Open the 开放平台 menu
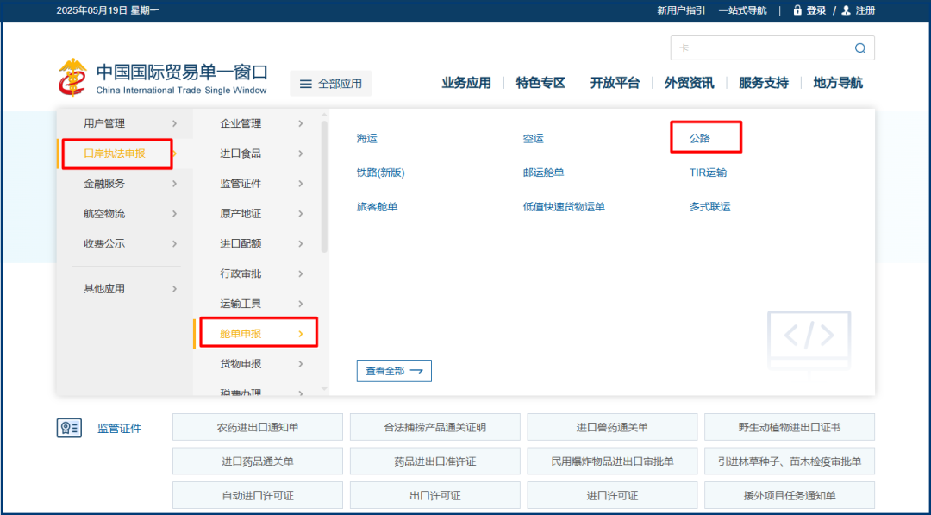The width and height of the screenshot is (931, 515). click(x=615, y=83)
